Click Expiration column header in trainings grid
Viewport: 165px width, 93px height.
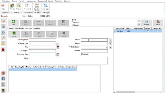click(71, 67)
